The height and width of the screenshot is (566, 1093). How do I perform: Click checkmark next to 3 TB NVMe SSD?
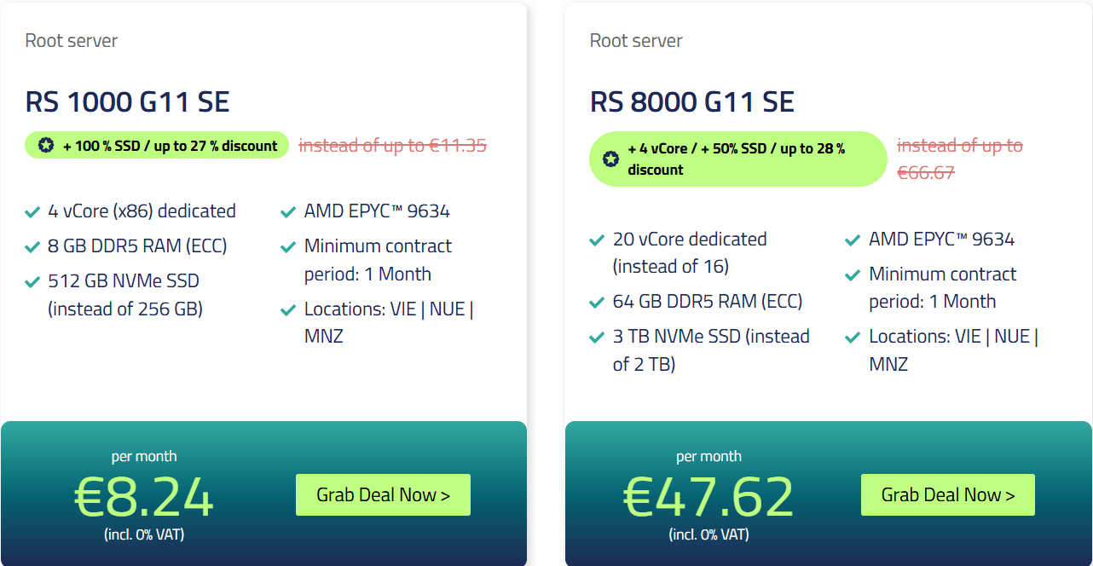tap(597, 337)
